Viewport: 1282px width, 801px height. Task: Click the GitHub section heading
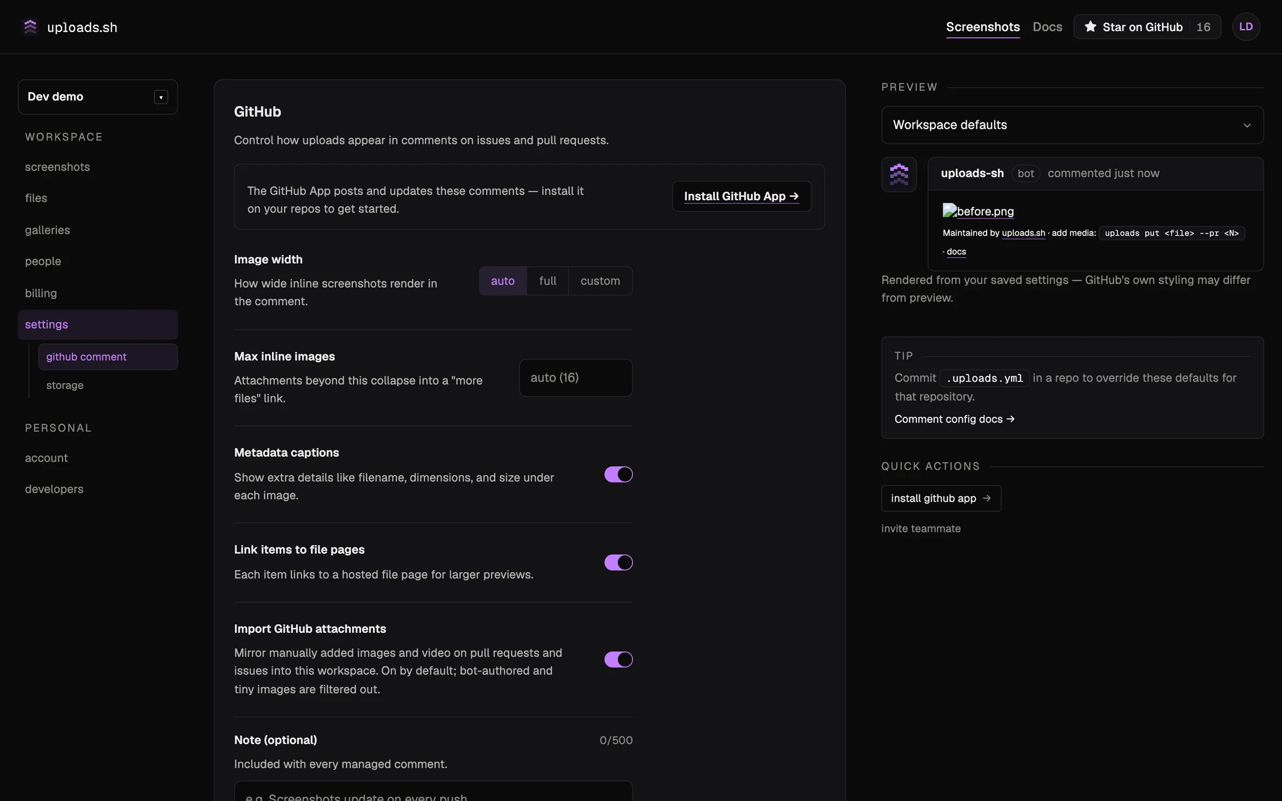tap(257, 112)
